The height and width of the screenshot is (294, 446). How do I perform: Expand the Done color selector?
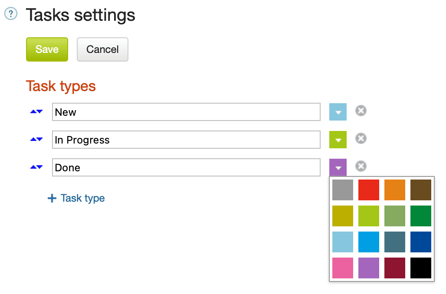(x=338, y=167)
